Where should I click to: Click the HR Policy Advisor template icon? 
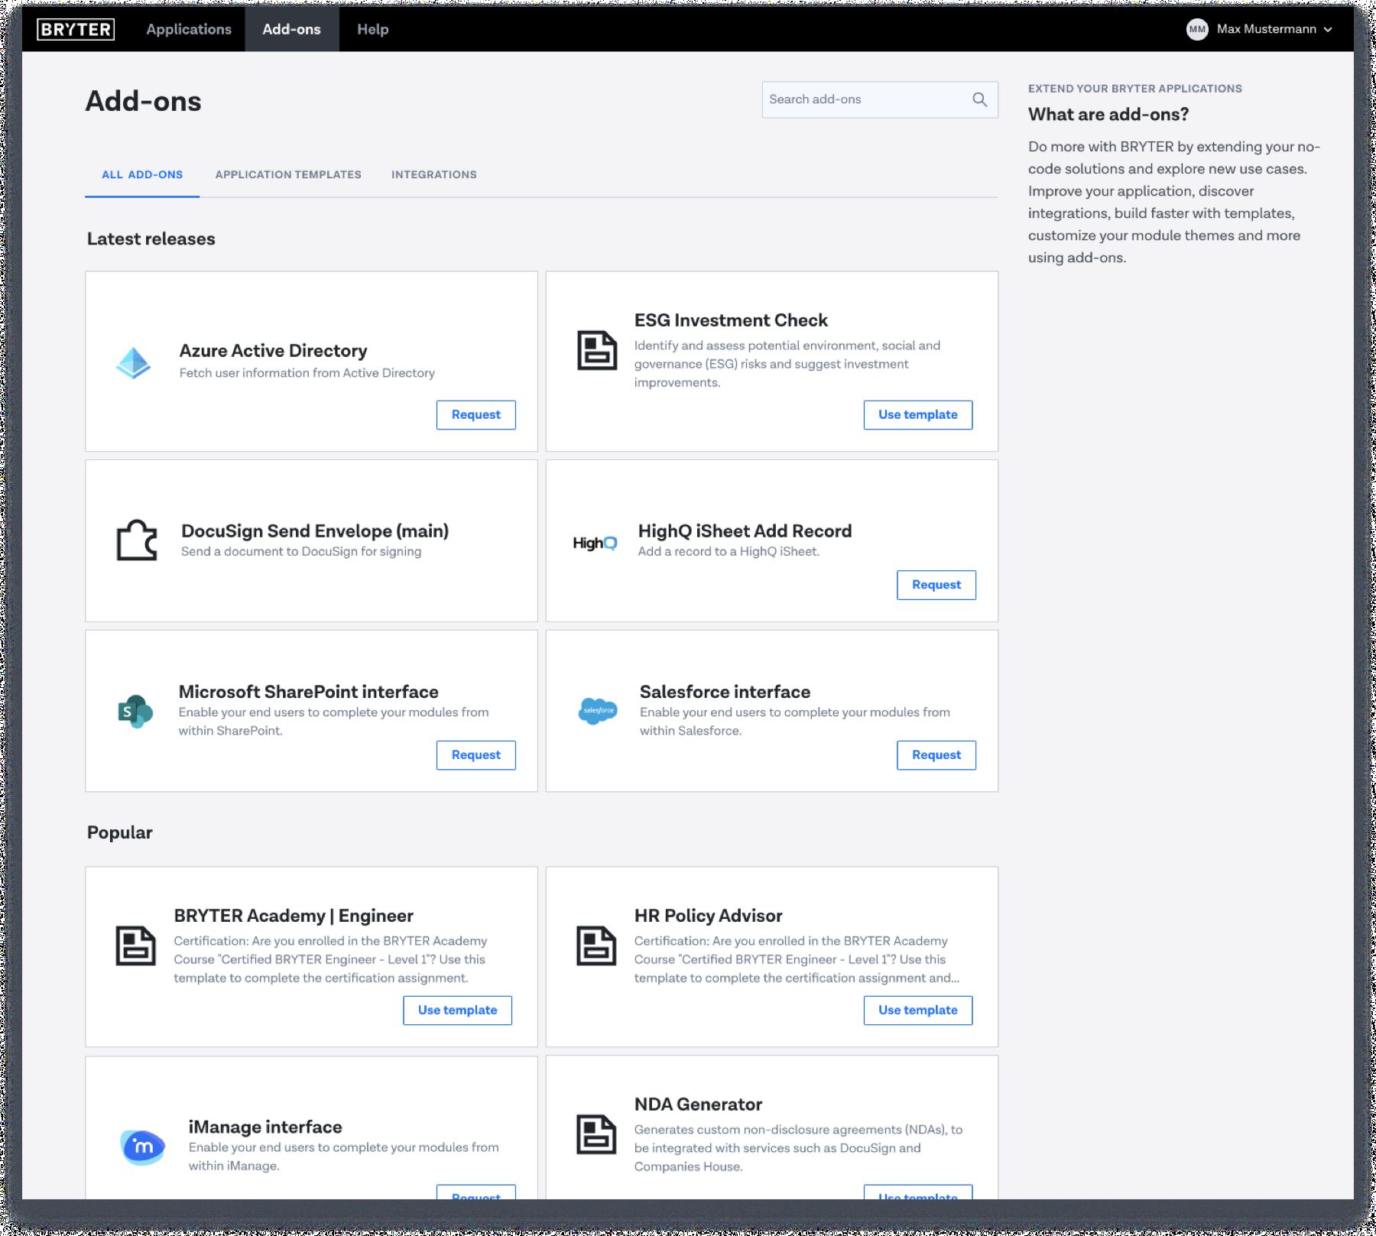[x=596, y=946]
